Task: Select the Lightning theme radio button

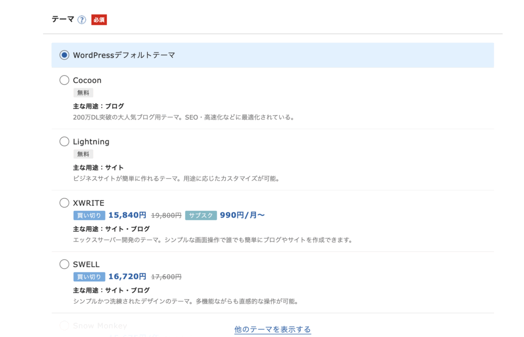Action: pos(64,141)
